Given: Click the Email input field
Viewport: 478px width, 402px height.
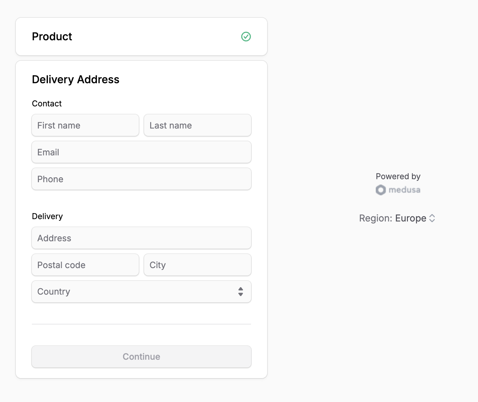Looking at the screenshot, I should pos(141,152).
